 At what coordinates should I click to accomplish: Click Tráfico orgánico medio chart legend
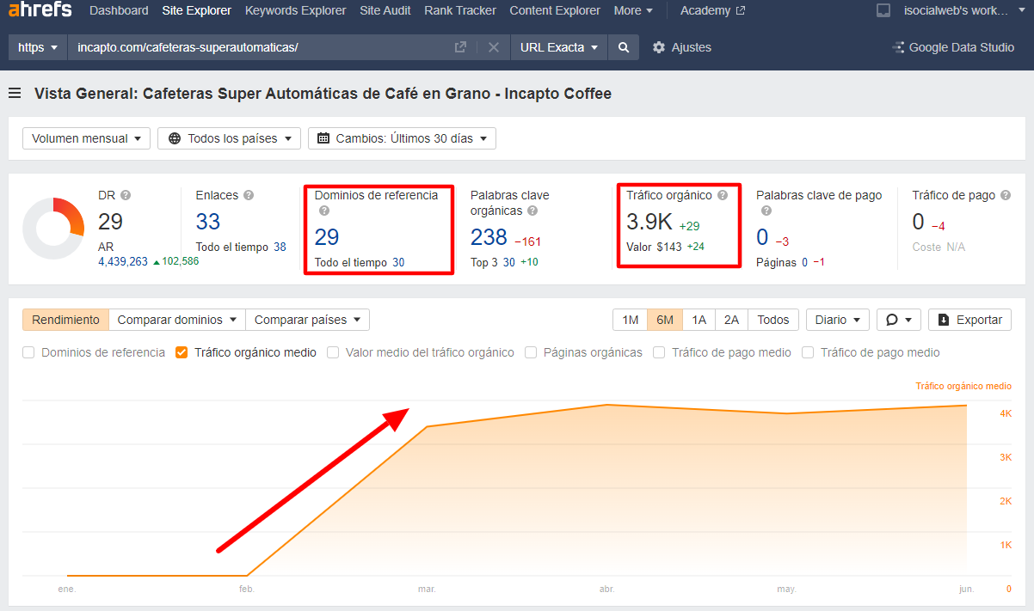963,387
